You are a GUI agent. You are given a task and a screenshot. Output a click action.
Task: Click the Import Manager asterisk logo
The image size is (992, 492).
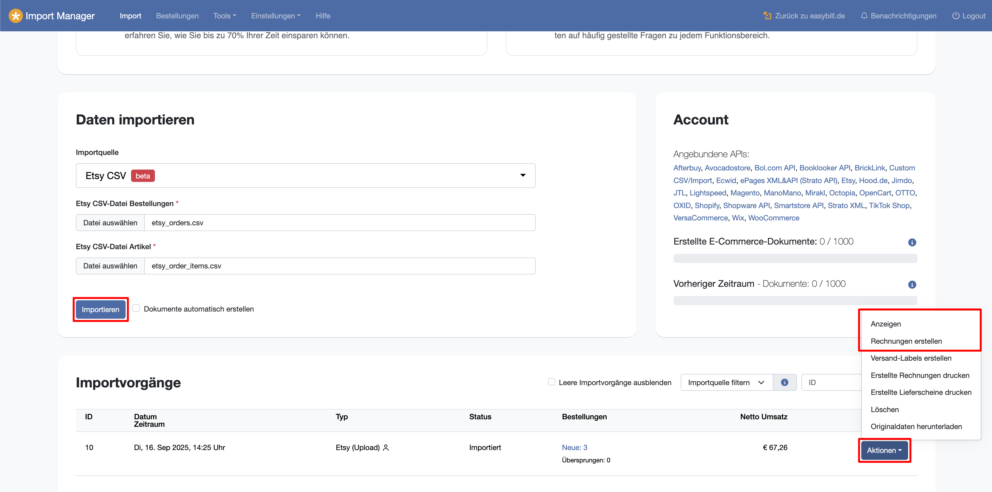pos(16,16)
